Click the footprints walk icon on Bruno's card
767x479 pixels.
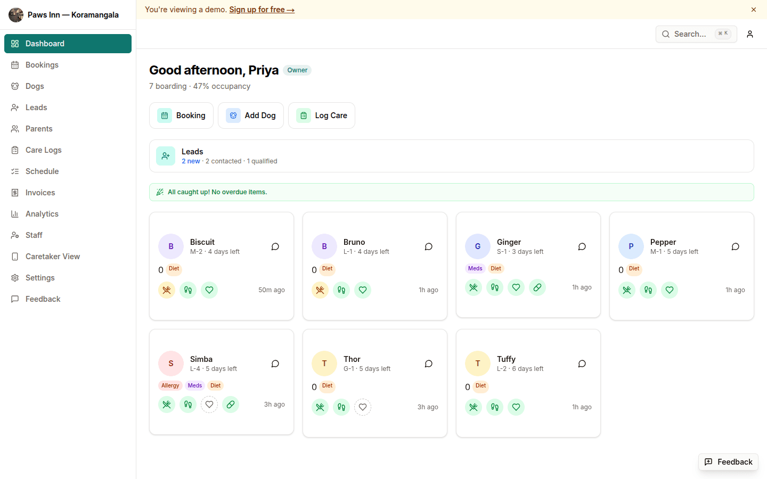(x=341, y=290)
